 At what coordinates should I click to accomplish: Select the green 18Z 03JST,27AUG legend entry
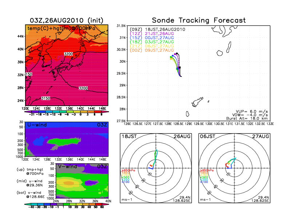152,42
